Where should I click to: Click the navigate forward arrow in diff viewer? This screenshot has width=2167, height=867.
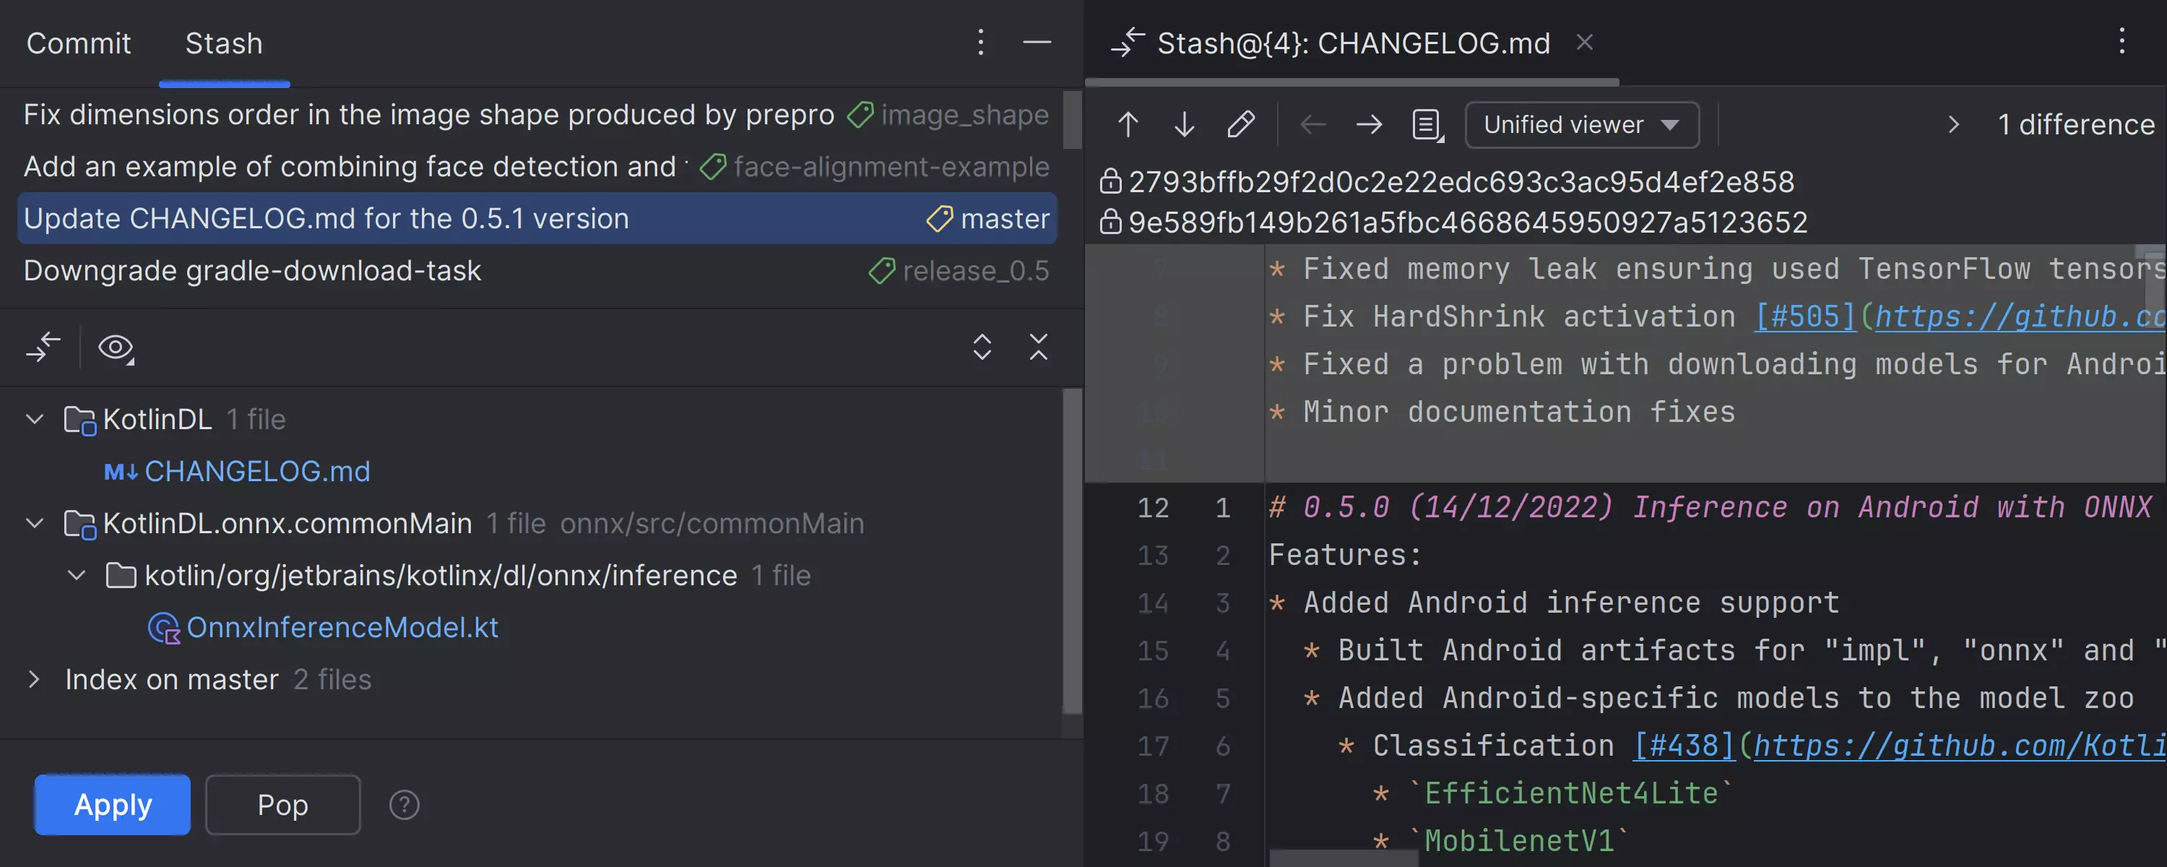[1368, 126]
